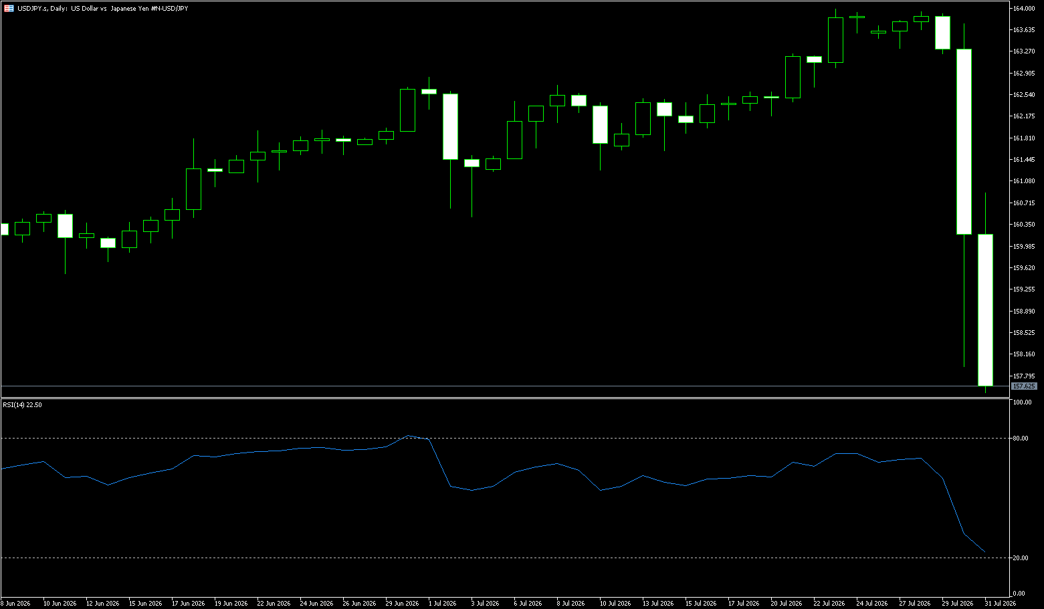This screenshot has height=609, width=1044.
Task: Click the RSI 100.00 scale label
Action: (x=1023, y=402)
